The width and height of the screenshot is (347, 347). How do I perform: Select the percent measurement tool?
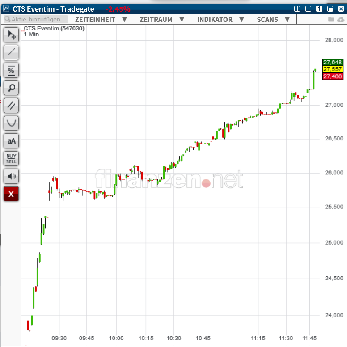click(11, 70)
